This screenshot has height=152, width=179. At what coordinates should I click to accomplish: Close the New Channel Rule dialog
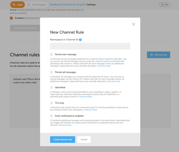pyautogui.click(x=133, y=24)
